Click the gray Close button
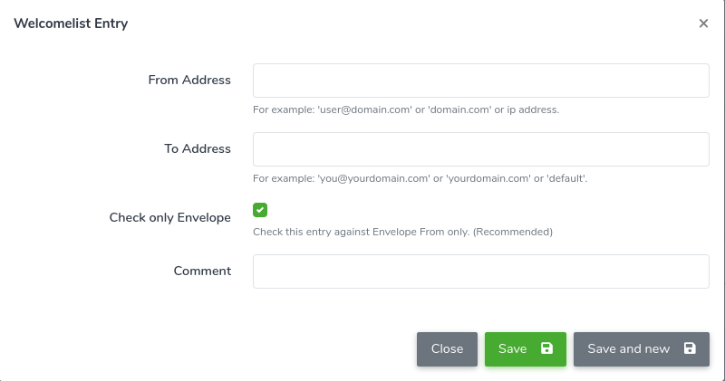The image size is (725, 381). coord(447,349)
